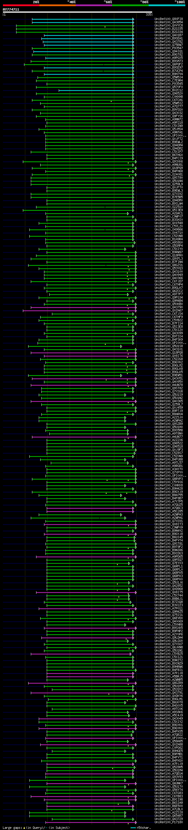The width and height of the screenshot is (188, 830).
Task: Select label UniRef100_B9SE97
Action: pyautogui.click(x=169, y=68)
